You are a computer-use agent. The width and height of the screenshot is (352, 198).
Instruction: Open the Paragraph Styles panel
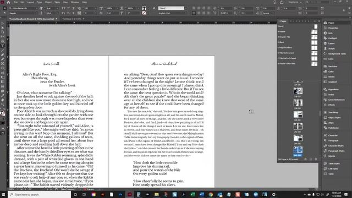coord(336,151)
